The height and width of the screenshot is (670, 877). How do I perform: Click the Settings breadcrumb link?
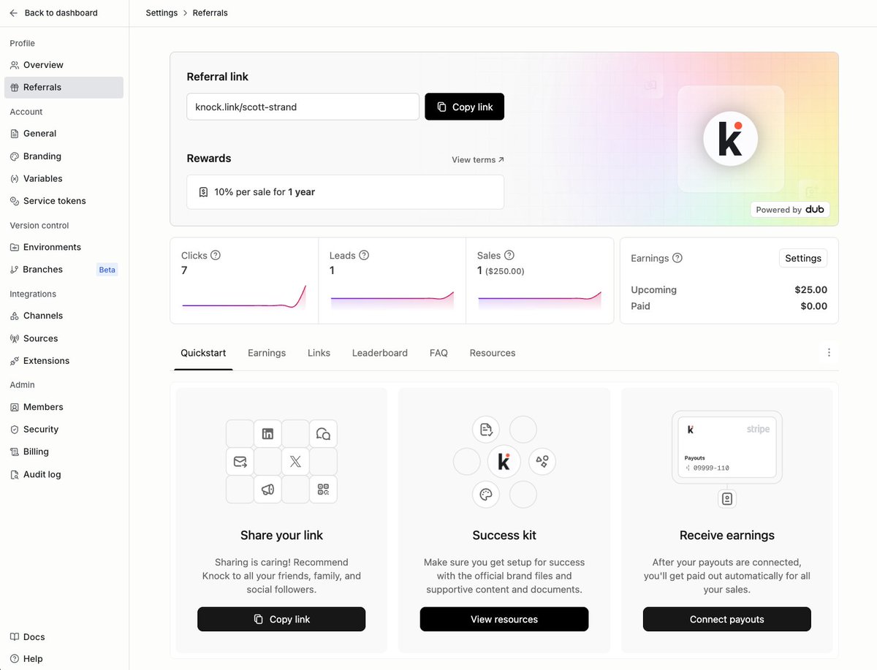point(162,13)
